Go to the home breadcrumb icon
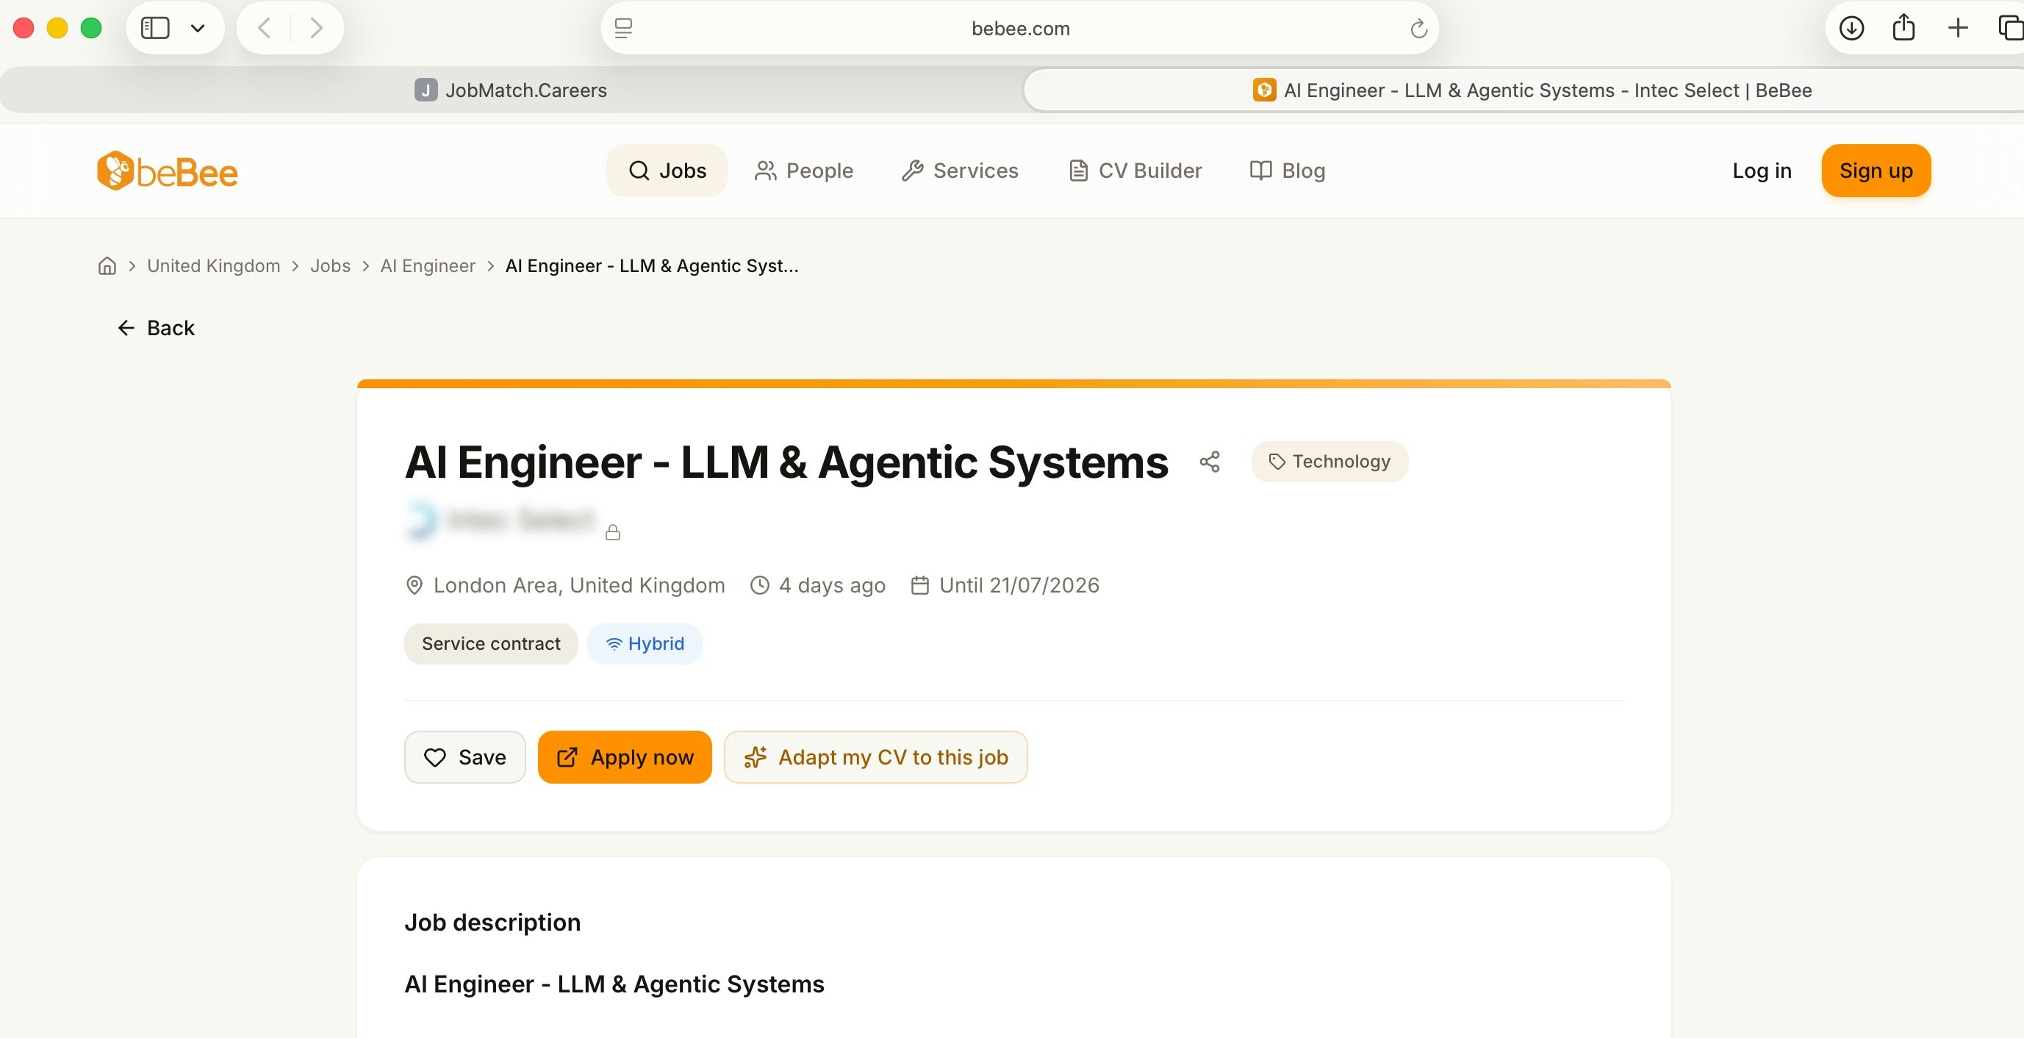This screenshot has height=1038, width=2024. (107, 265)
